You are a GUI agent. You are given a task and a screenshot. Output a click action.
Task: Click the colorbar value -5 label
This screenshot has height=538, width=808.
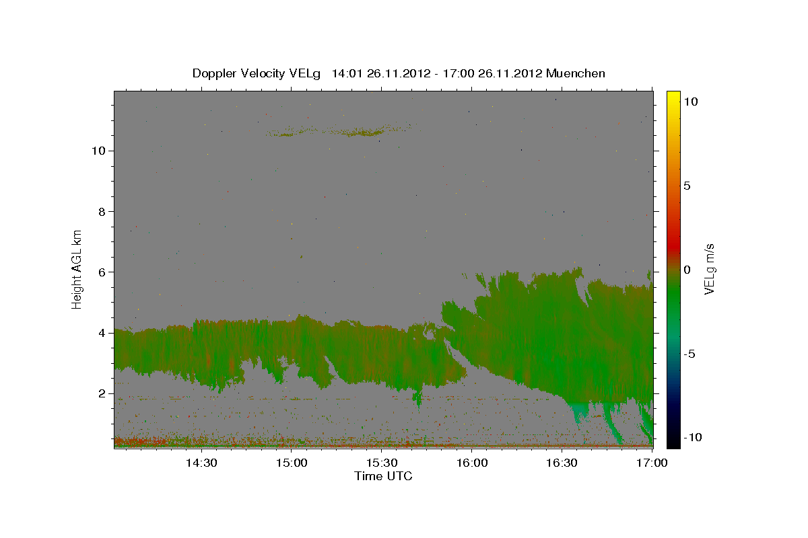click(x=689, y=354)
